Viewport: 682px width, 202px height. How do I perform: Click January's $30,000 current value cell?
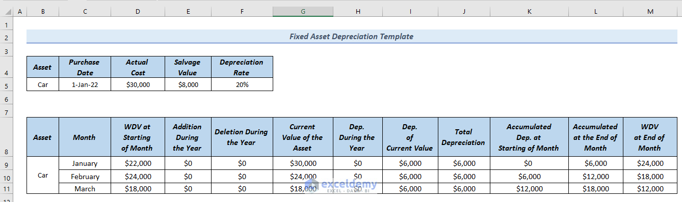point(303,164)
